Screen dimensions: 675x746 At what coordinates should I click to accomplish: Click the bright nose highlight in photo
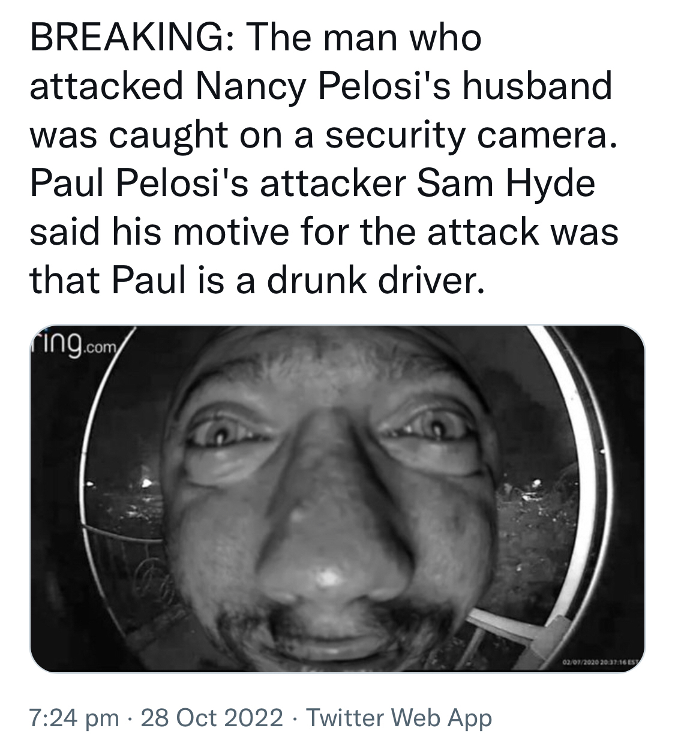click(x=328, y=576)
